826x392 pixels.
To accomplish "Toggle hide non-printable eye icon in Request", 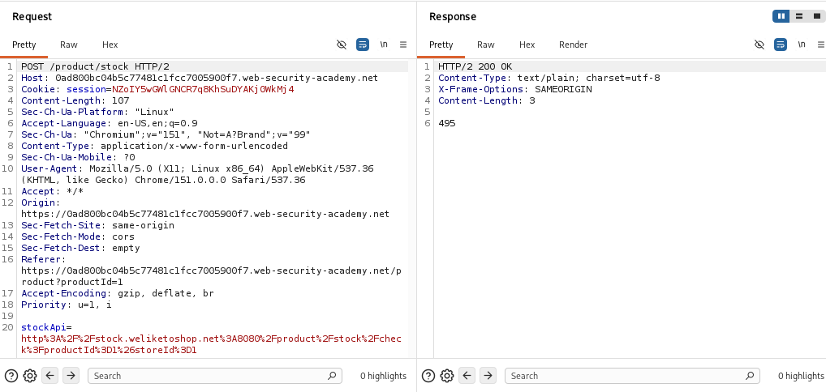I will click(x=342, y=45).
